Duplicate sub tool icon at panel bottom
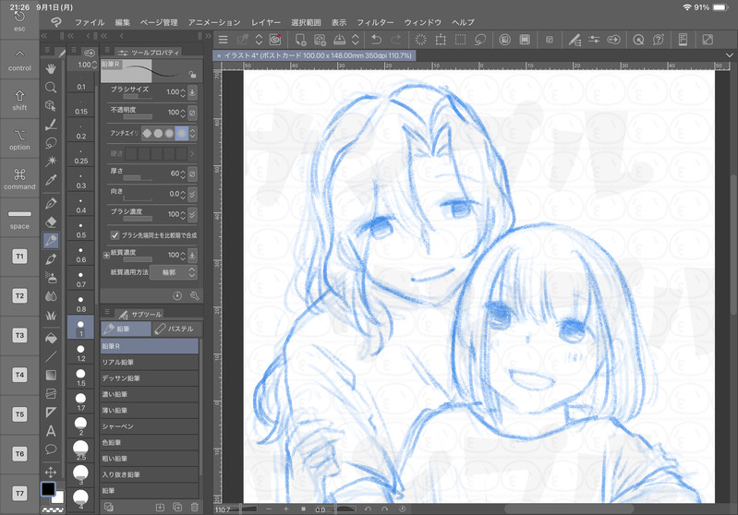This screenshot has height=515, width=738. point(177,507)
